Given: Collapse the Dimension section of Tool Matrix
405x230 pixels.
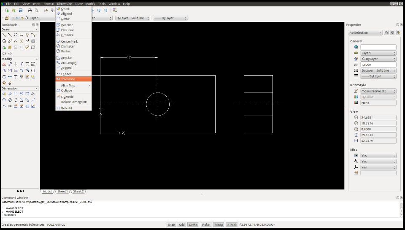Looking at the screenshot, I should click(x=36, y=88).
